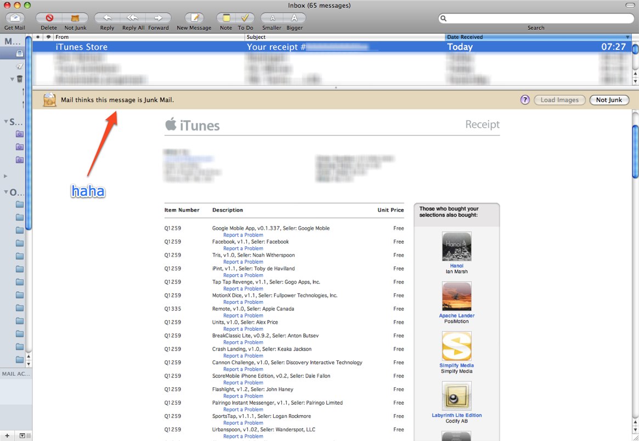
Task: Click sidebar scrollbar down arrow
Action: (x=29, y=364)
